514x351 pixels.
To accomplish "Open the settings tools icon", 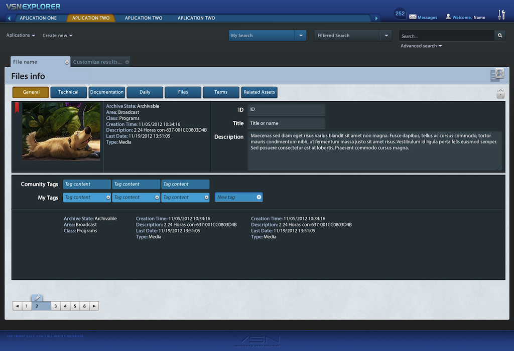I will pyautogui.click(x=501, y=15).
